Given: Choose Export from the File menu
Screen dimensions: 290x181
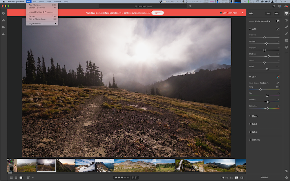Looking at the screenshot, I should [x=32, y=17].
